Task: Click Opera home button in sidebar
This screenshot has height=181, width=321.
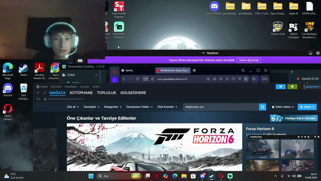Action: point(114,80)
